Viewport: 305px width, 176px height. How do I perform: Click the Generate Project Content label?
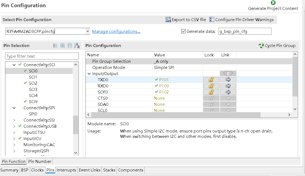click(273, 9)
